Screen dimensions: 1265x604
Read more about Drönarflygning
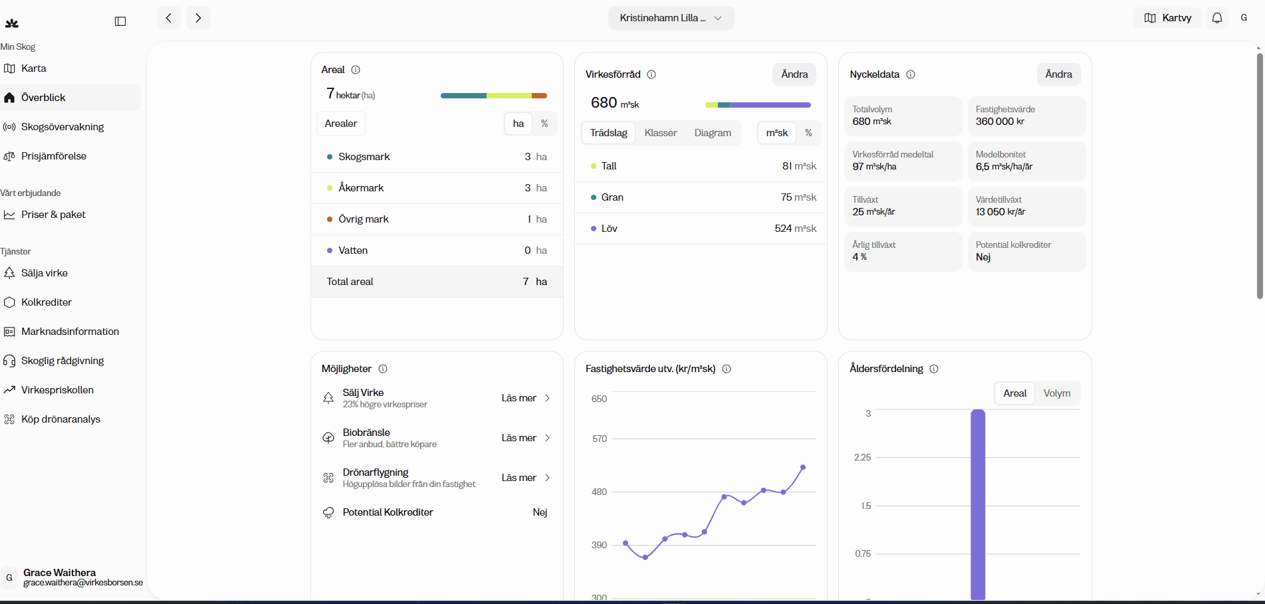point(518,478)
